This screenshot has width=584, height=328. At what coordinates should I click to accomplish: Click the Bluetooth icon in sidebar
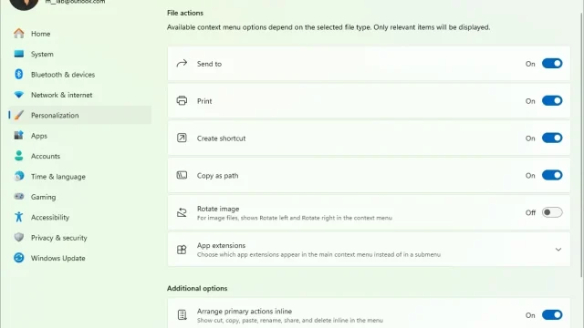point(18,74)
